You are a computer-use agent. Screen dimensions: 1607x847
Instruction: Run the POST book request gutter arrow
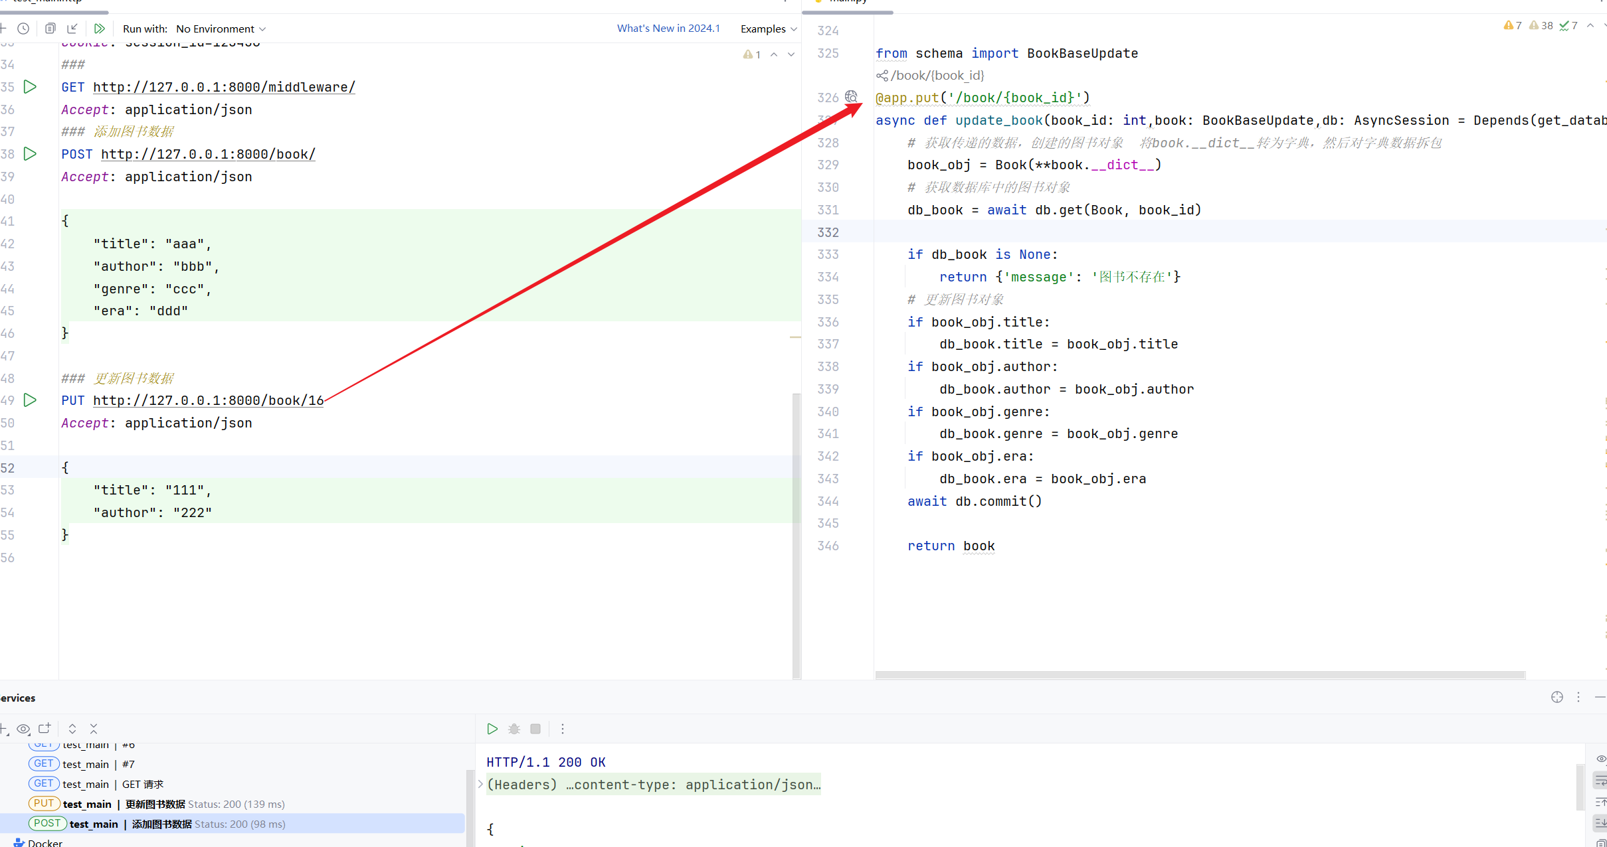point(30,154)
